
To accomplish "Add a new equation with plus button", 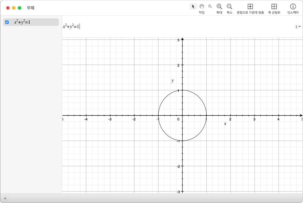I will (5, 198).
